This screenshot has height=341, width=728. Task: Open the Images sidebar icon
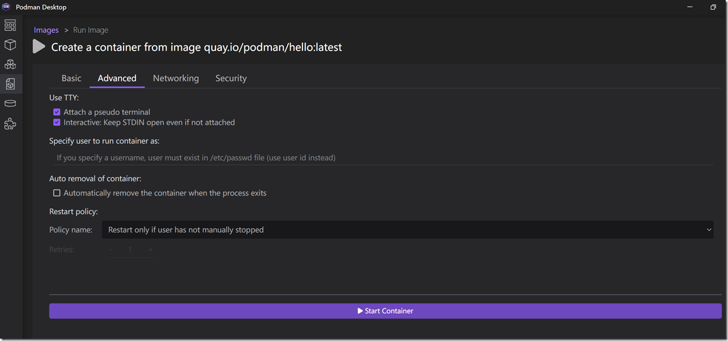pos(10,84)
